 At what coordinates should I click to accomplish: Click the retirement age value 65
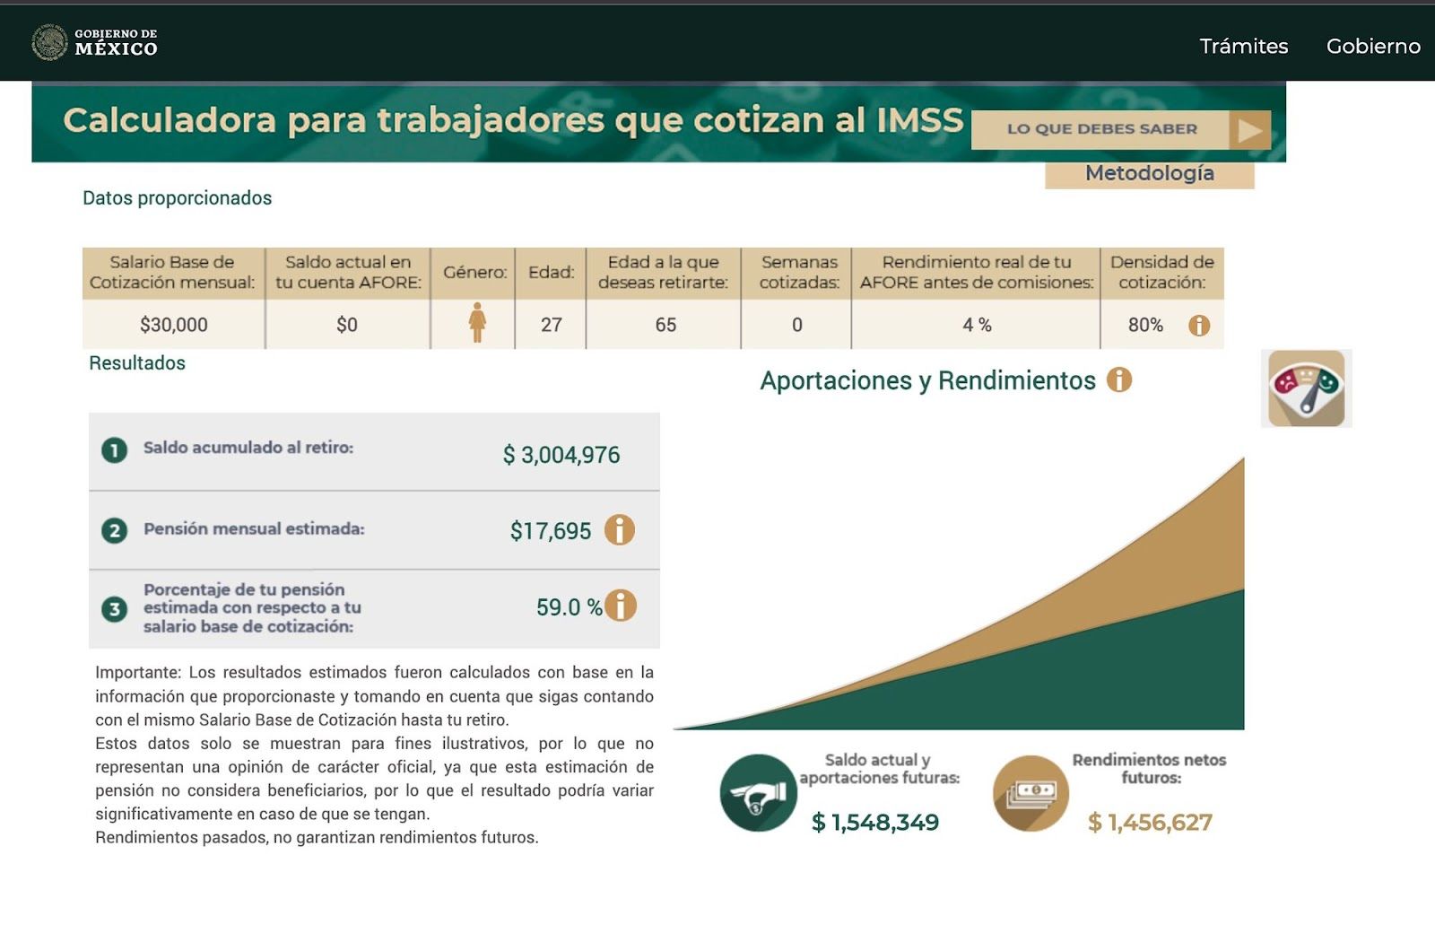tap(665, 325)
